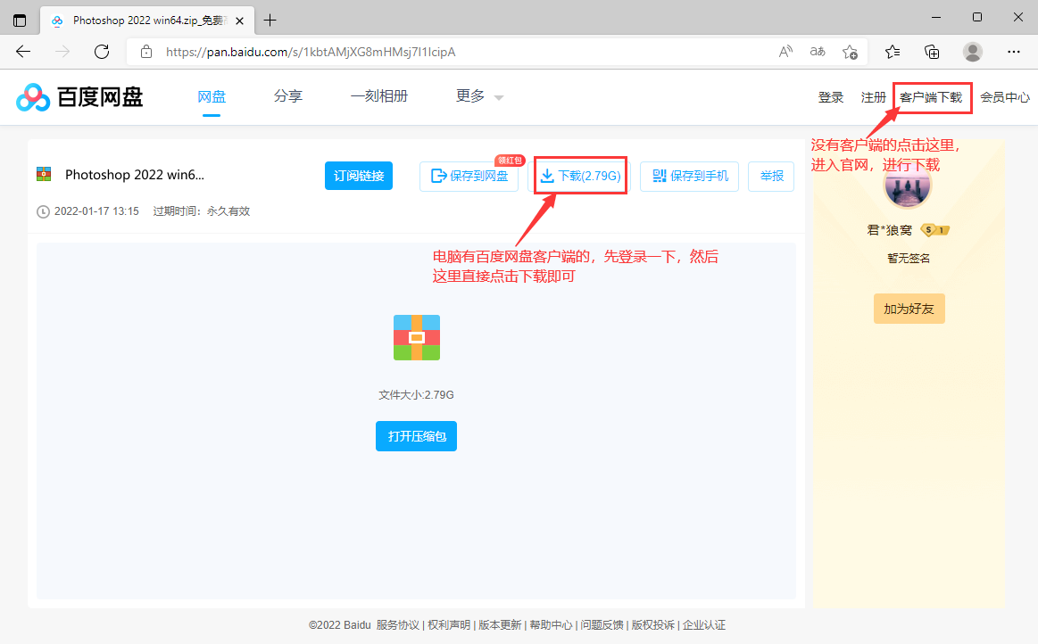
Task: Click the 举报 button
Action: (771, 176)
